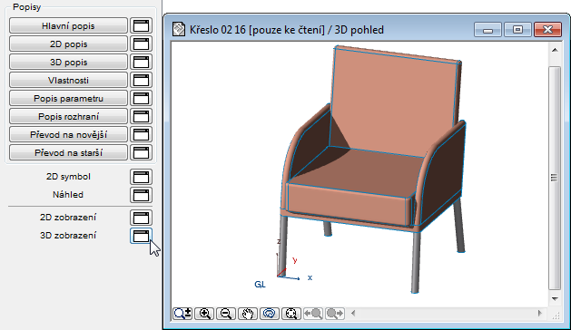Zoom in using the magnifier plus icon
571x330 pixels.
(204, 314)
